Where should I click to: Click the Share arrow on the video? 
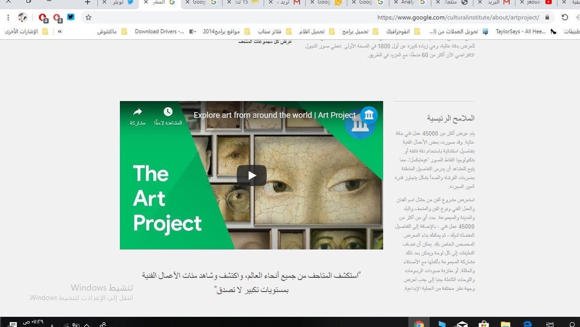[137, 112]
